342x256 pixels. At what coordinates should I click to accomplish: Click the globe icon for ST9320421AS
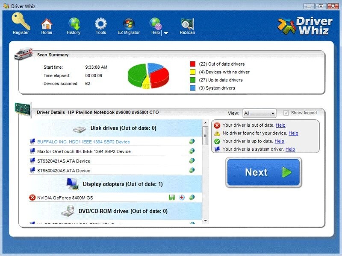click(x=192, y=161)
